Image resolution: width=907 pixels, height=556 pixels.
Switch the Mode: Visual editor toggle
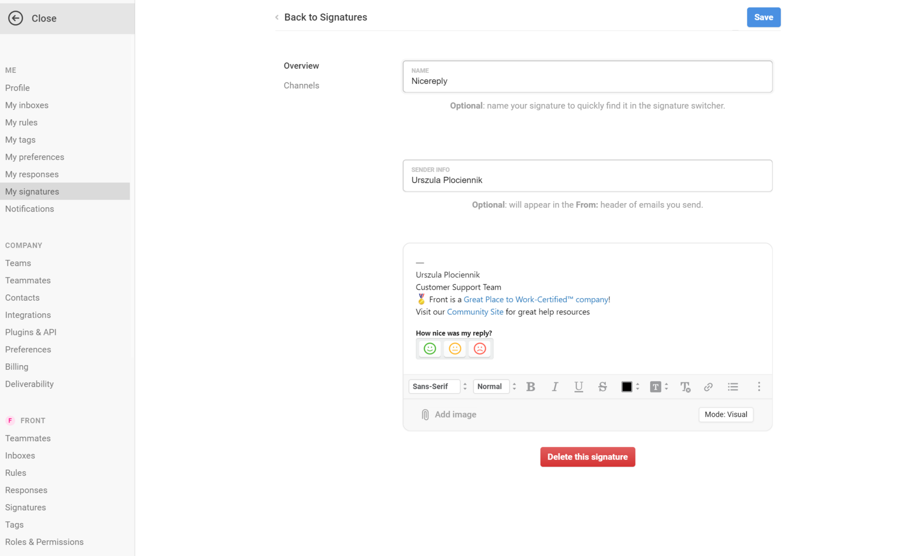click(726, 415)
